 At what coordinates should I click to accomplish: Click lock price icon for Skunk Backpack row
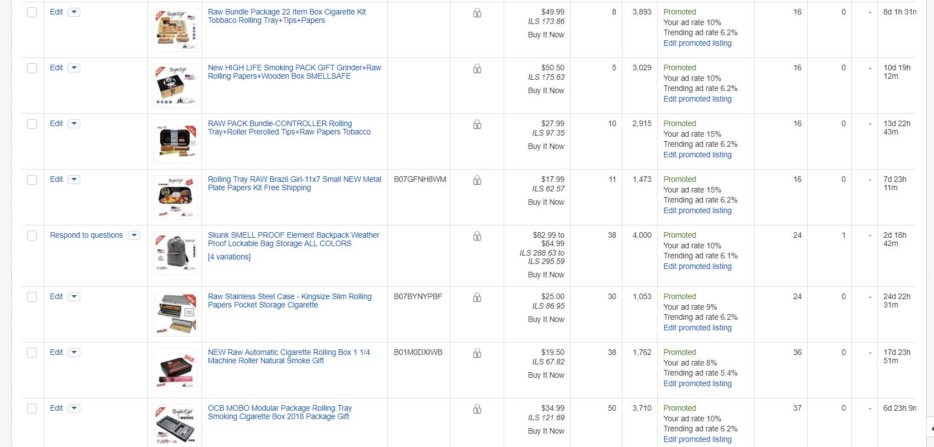coord(477,236)
